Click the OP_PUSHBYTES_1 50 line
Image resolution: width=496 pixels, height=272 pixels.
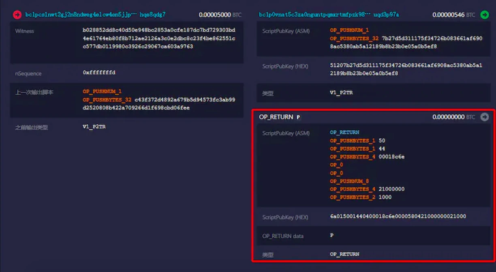[x=357, y=141]
